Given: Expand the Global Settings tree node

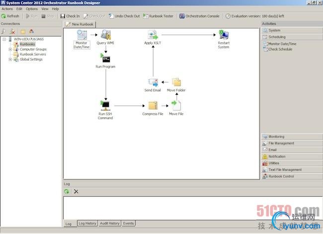Looking at the screenshot, I should point(10,59).
